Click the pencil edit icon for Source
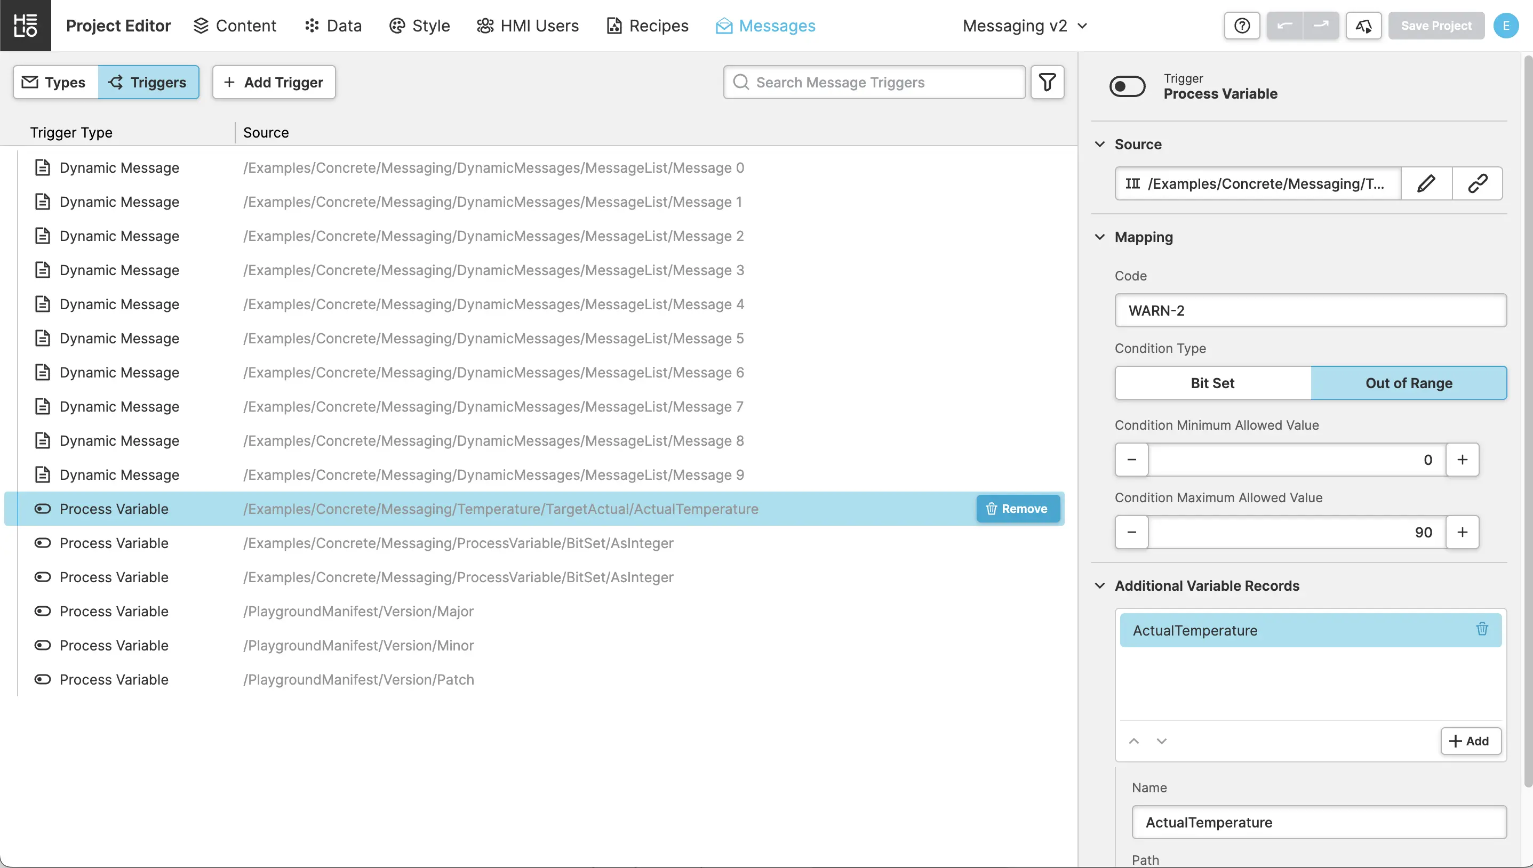This screenshot has height=868, width=1533. tap(1426, 183)
